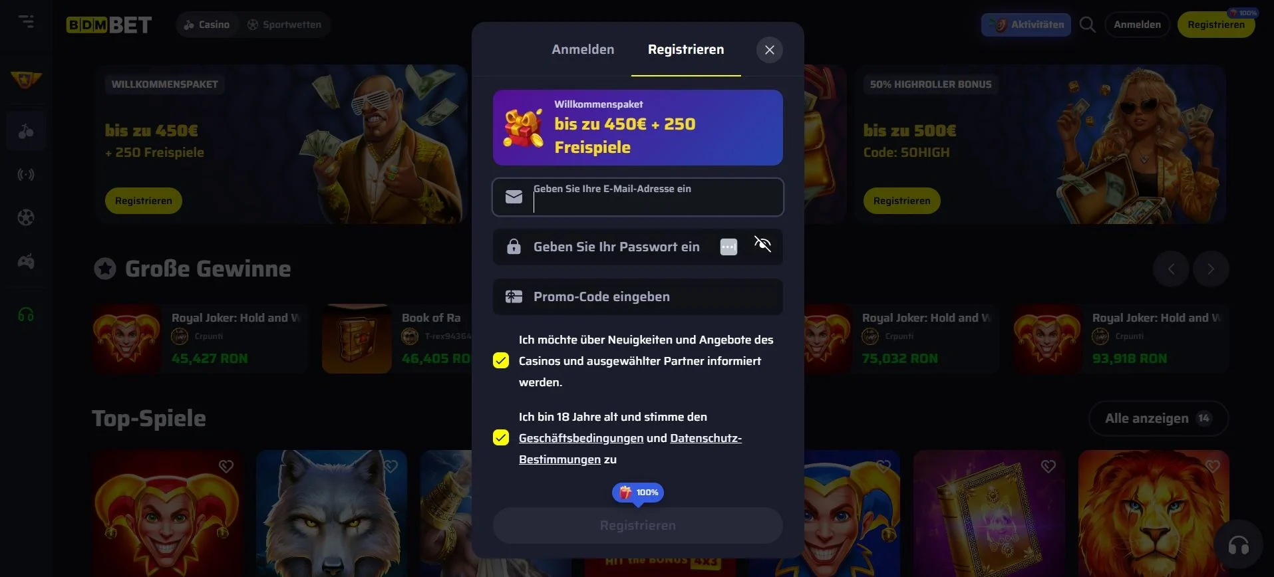Open the Geschäftsbedingungen link
Viewport: 1274px width, 577px height.
click(x=581, y=439)
